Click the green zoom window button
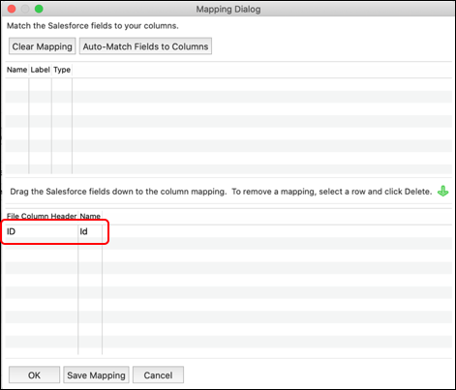This screenshot has height=390, width=456. (x=39, y=9)
